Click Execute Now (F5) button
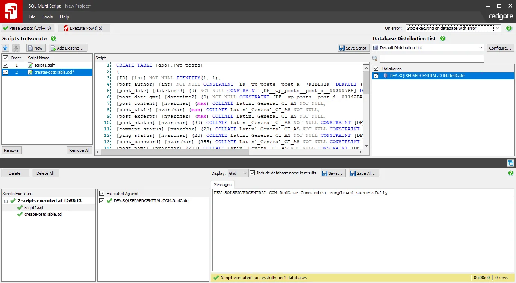Viewport: 516px width, 283px height. point(84,28)
